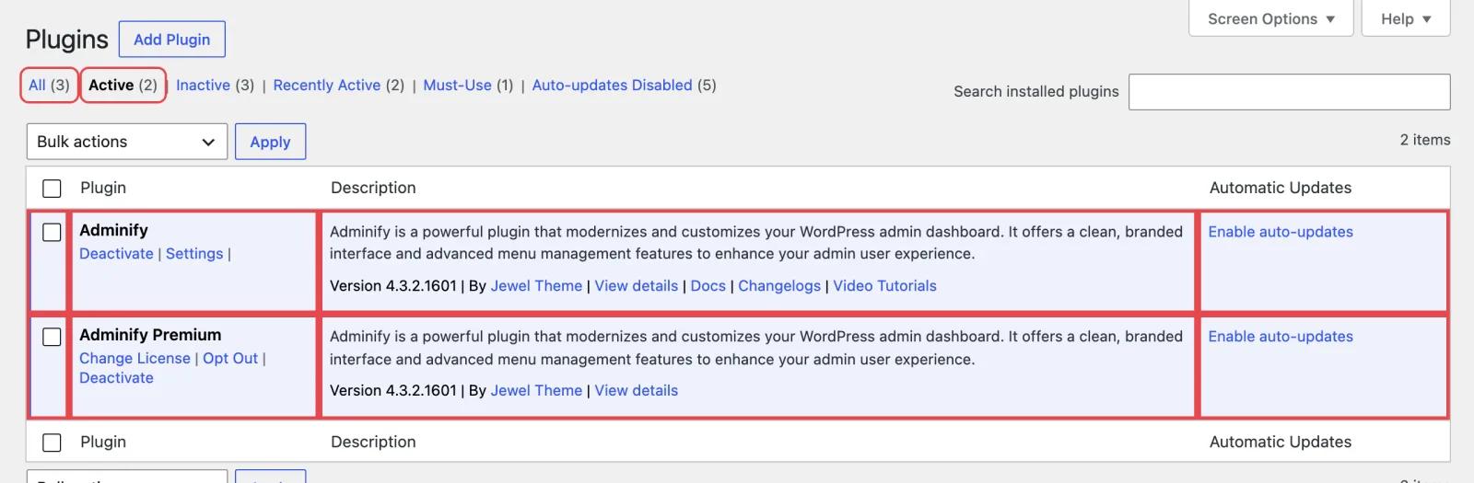Click the top Plugin column header

tap(103, 188)
